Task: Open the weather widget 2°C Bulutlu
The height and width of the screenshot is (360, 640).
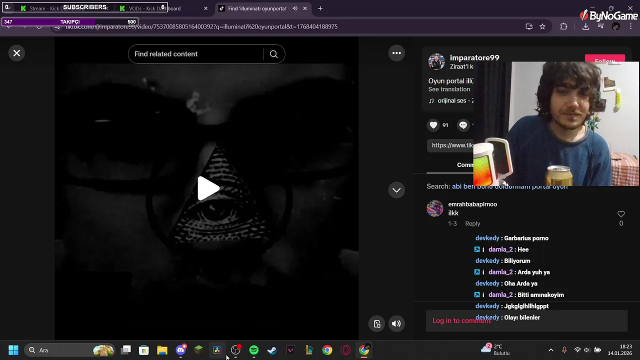Action: click(x=496, y=349)
